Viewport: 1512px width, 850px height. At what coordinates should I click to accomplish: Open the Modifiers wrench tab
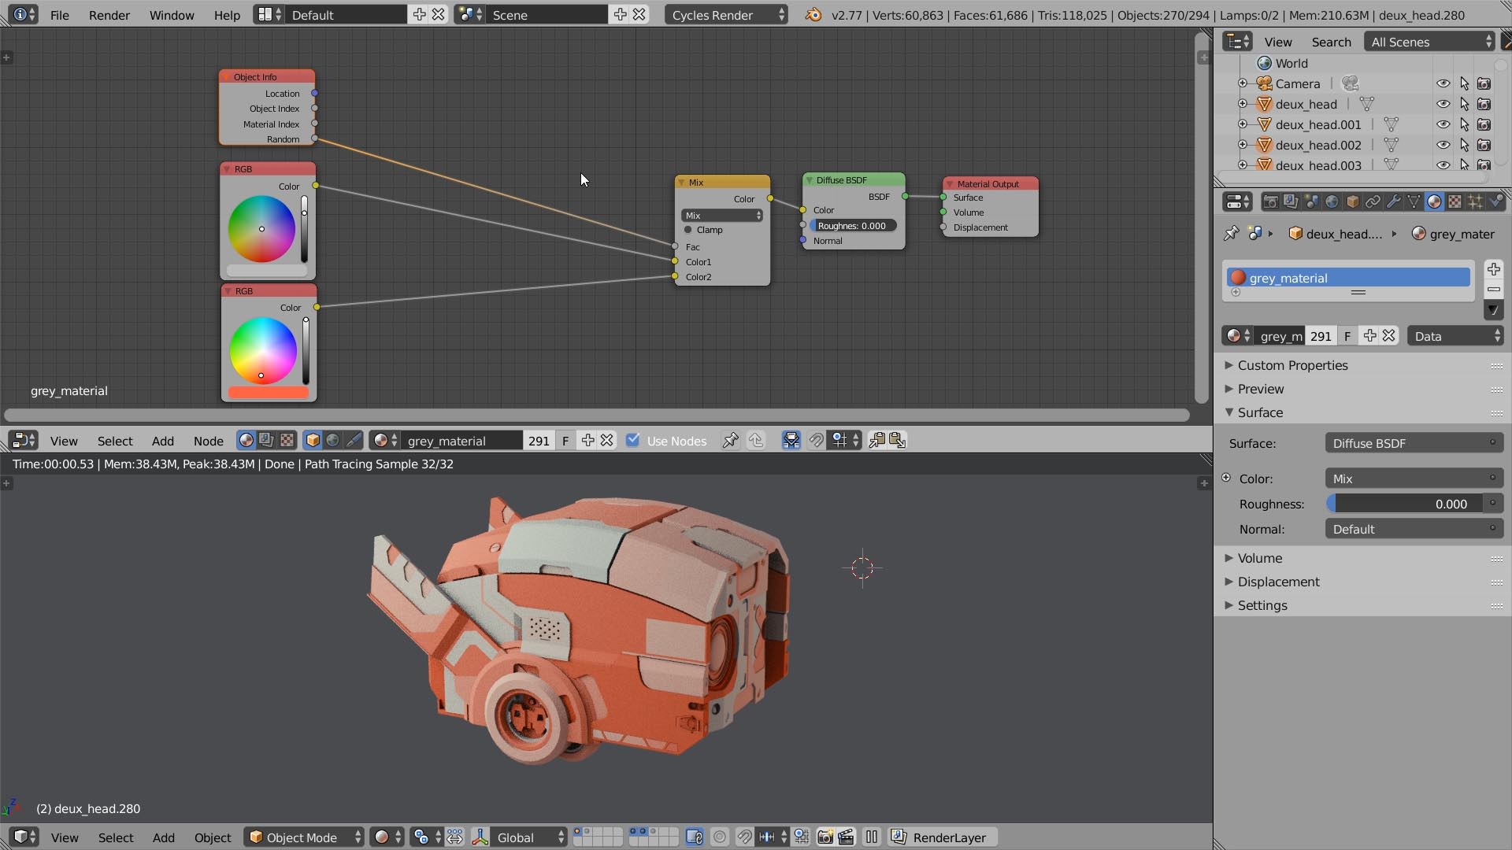pyautogui.click(x=1393, y=201)
